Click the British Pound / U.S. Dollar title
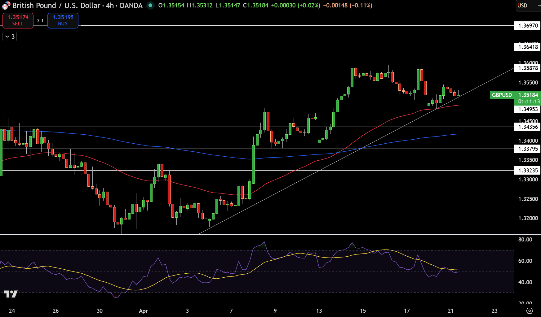Viewport: 541px width, 317px height. 56,5
